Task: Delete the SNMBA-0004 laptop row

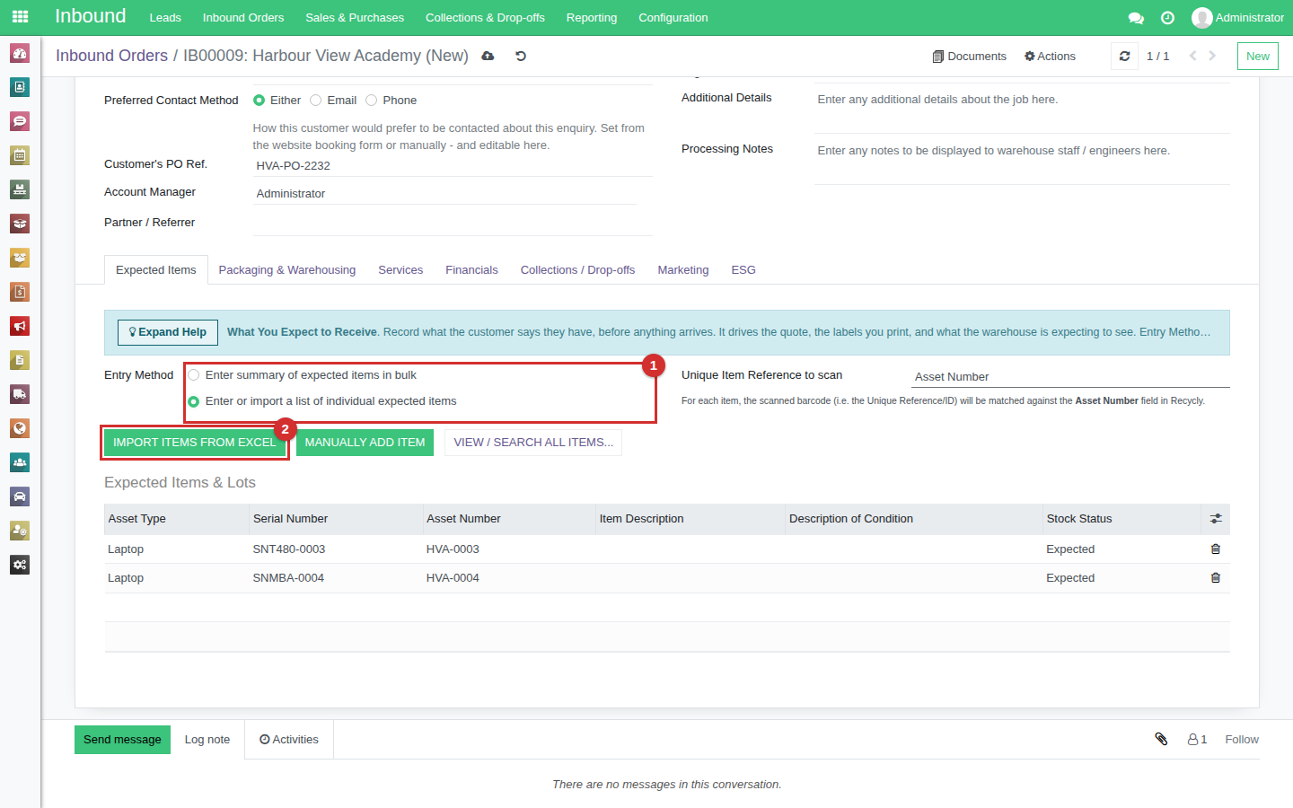Action: pos(1216,578)
